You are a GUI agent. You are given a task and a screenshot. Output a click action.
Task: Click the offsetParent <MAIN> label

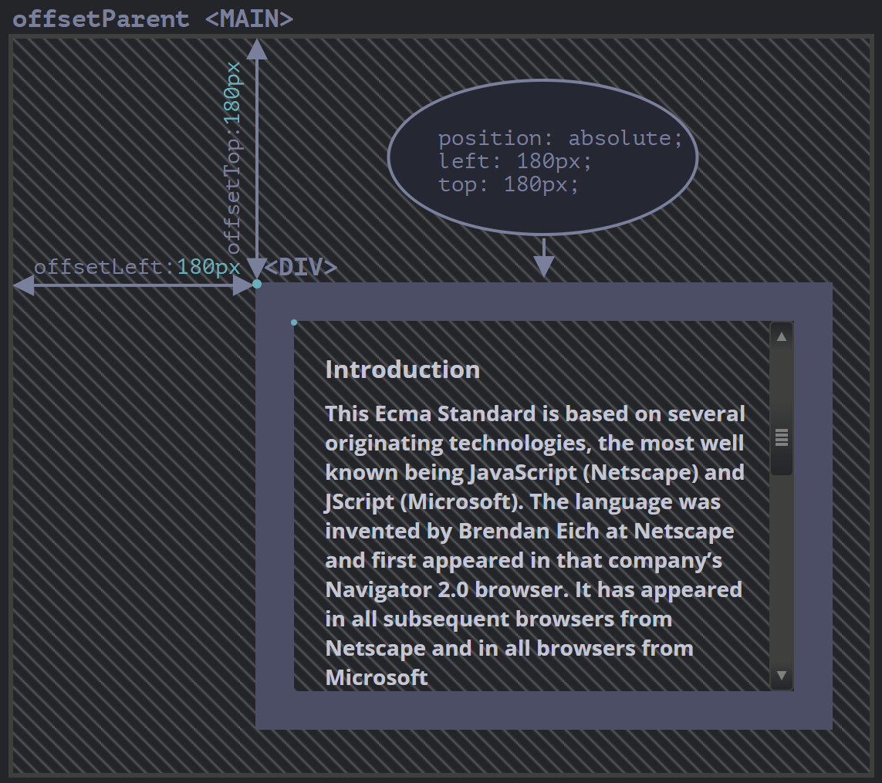click(x=153, y=19)
